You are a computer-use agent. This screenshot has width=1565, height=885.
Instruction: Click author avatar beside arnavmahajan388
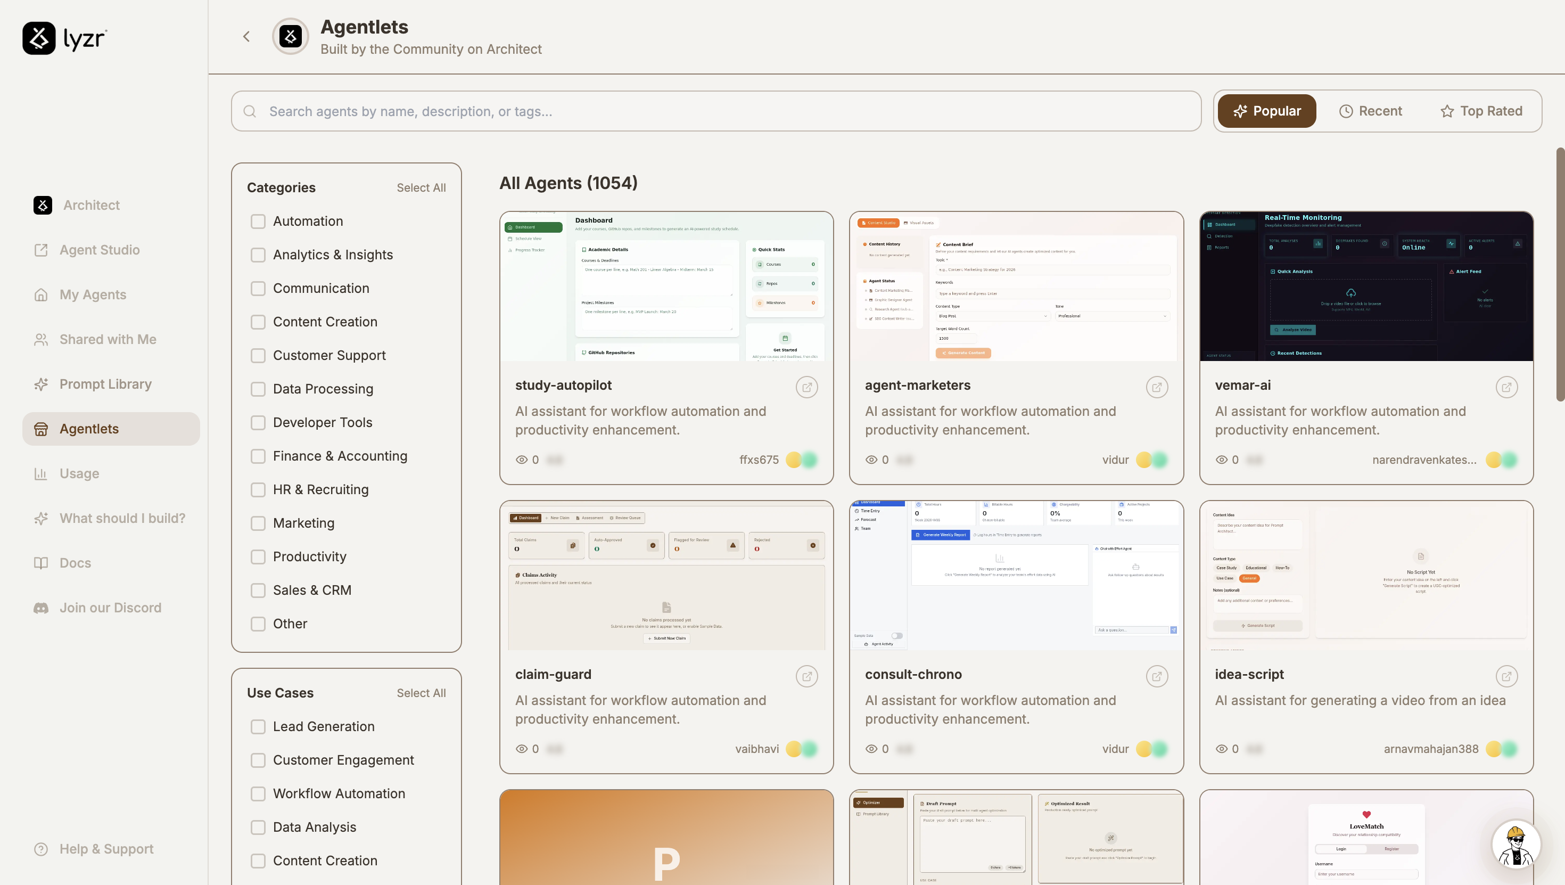pos(1501,749)
